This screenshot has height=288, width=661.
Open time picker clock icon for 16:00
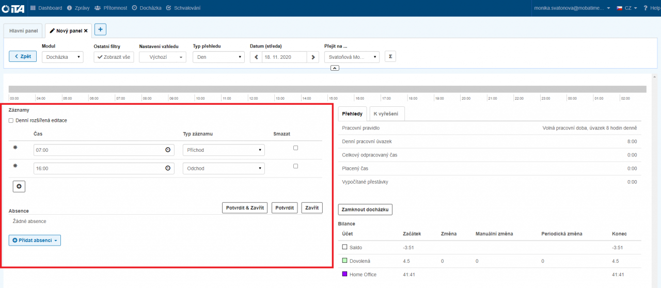click(x=168, y=168)
